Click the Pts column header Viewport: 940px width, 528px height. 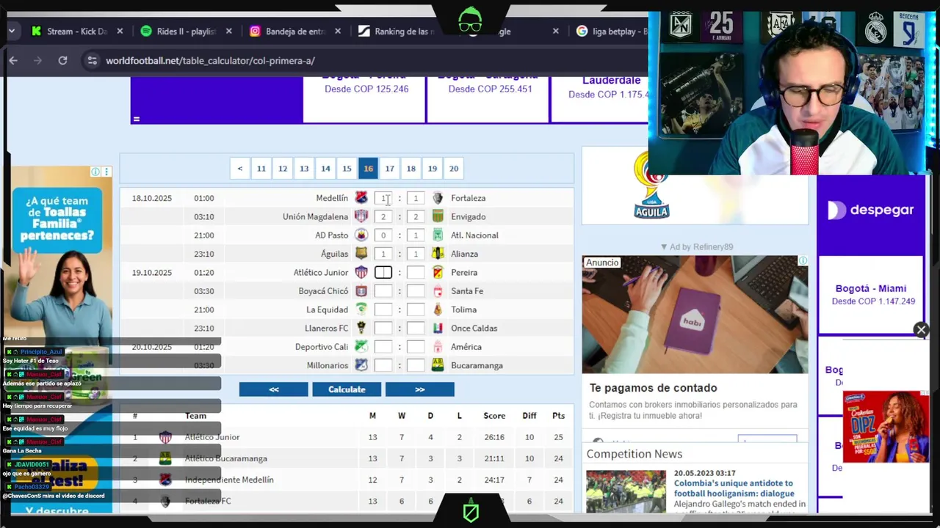tap(558, 416)
